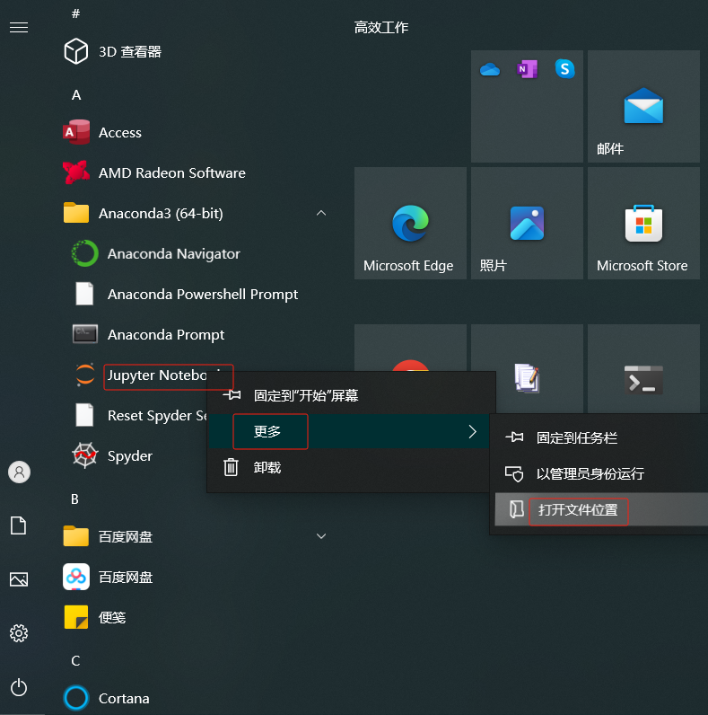The width and height of the screenshot is (708, 715).
Task: Click the Cortana app name
Action: point(124,699)
